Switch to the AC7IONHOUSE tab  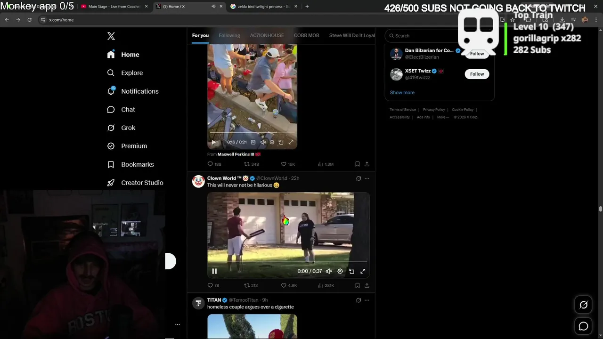point(267,35)
